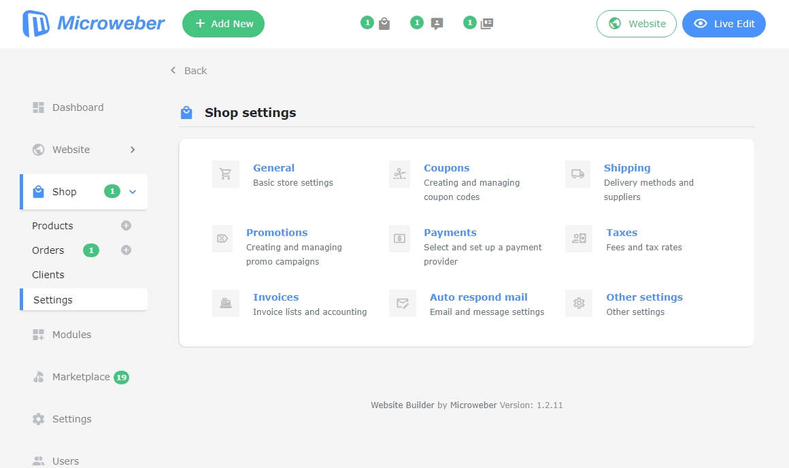Click the Dashboard grid icon in sidebar
Image resolution: width=789 pixels, height=468 pixels.
tap(38, 107)
